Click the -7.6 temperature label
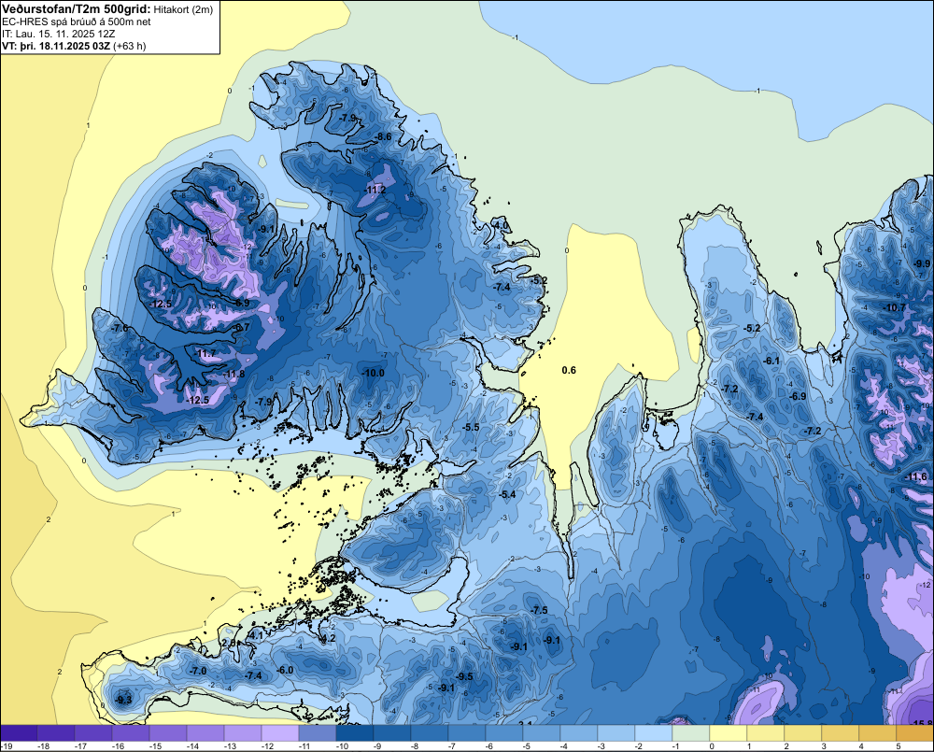 pyautogui.click(x=120, y=328)
